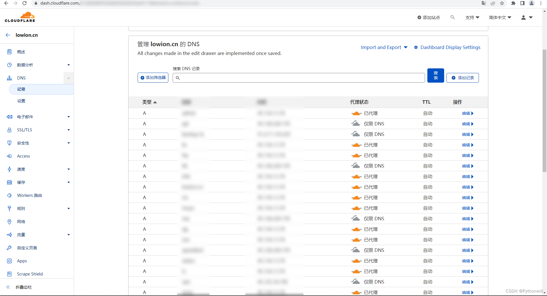The height and width of the screenshot is (296, 547).
Task: Open the browser three-dot menu
Action: click(x=541, y=3)
